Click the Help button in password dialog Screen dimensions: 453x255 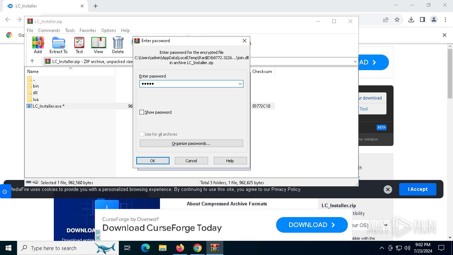230,161
